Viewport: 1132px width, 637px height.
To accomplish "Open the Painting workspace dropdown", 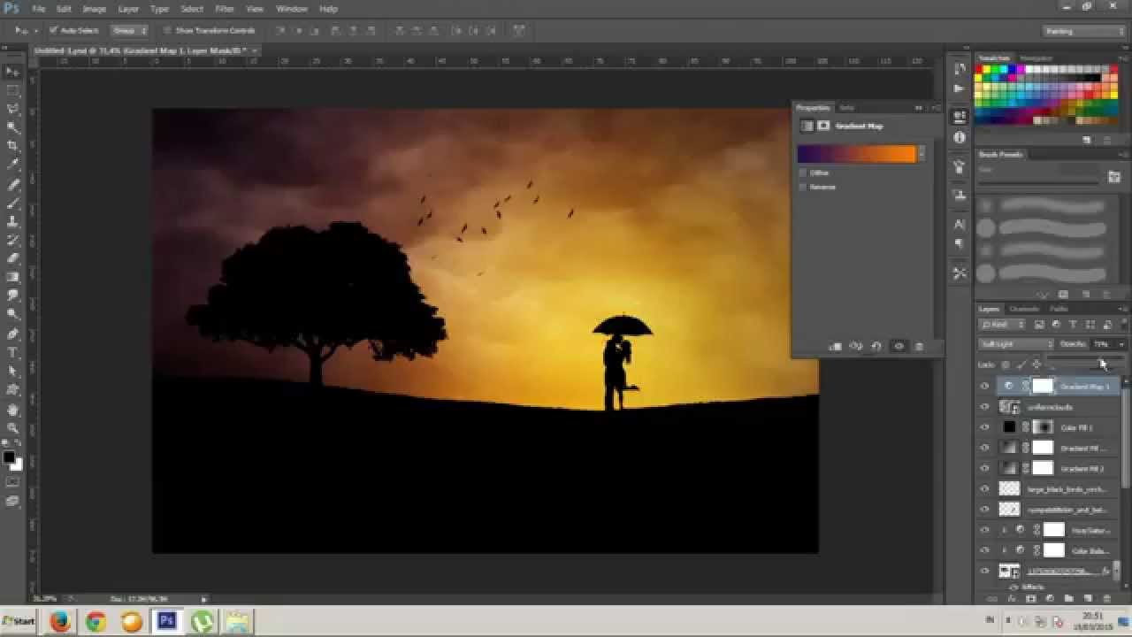I will click(x=1083, y=31).
